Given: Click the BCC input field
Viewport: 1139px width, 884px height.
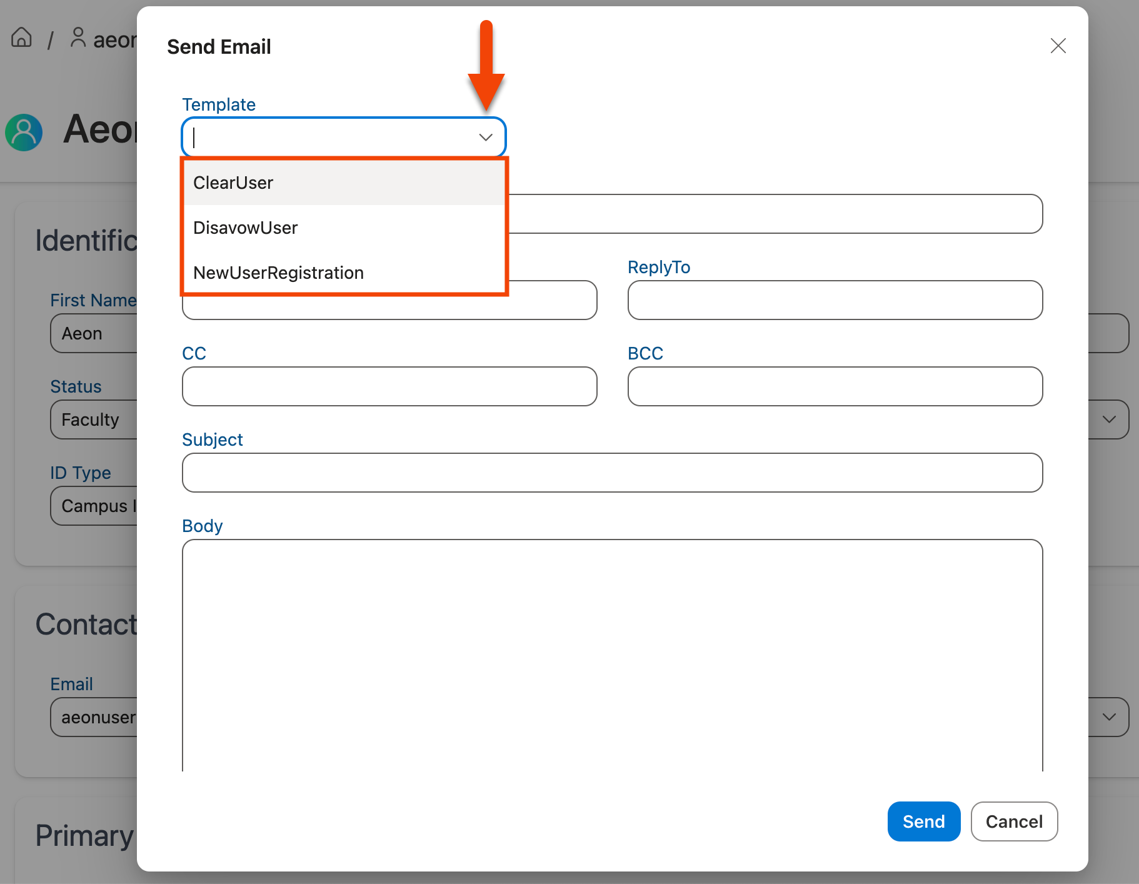Looking at the screenshot, I should tap(835, 386).
